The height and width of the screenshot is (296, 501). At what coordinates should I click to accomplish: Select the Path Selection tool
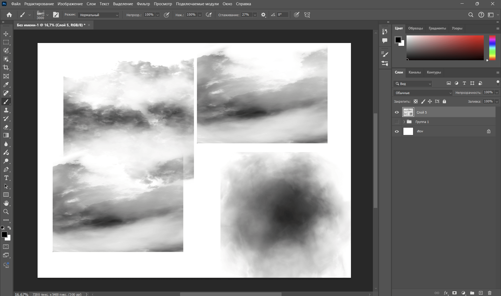(6, 186)
